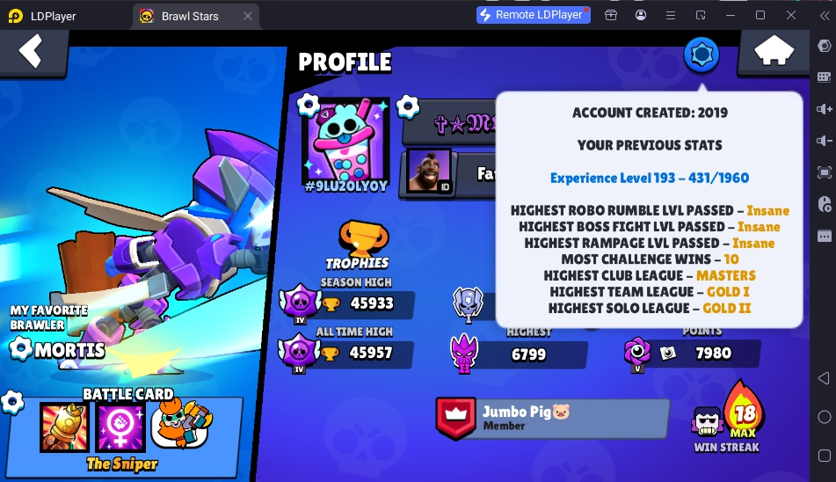
Task: Decrease emulator volume in the sidebar
Action: coord(824,141)
